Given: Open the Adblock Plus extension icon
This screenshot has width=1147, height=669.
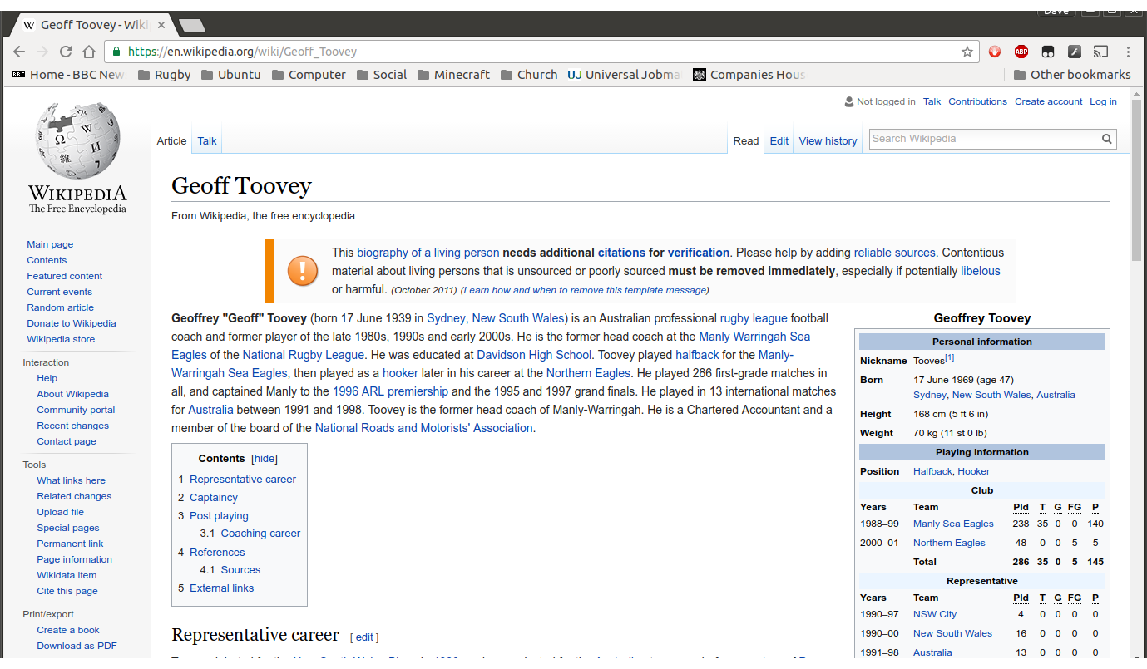Looking at the screenshot, I should coord(1021,52).
